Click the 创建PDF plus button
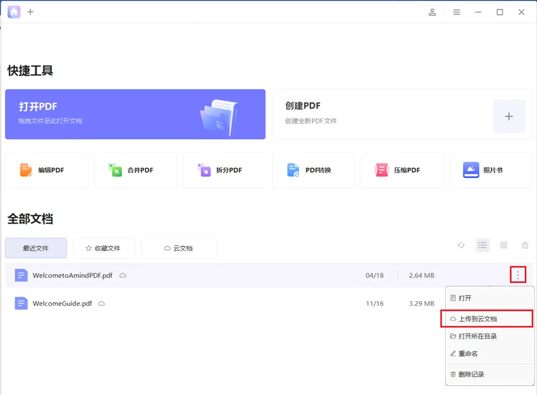The image size is (537, 395). 509,116
